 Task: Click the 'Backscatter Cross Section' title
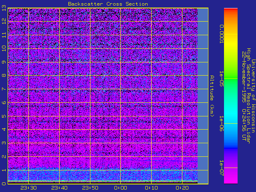pyautogui.click(x=108, y=4)
